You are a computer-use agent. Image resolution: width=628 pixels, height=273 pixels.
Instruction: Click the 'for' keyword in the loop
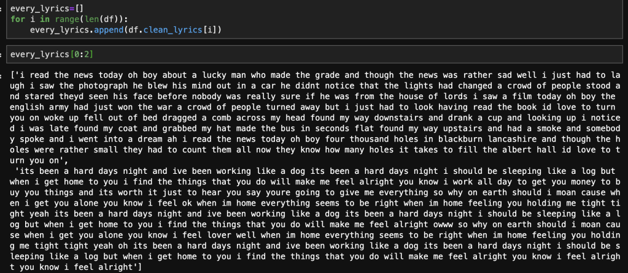click(x=18, y=20)
